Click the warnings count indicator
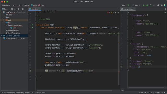Screen dimensions: 167x94 coord(112,13)
